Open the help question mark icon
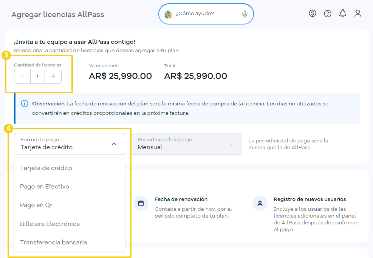373x258 pixels. [x=328, y=14]
